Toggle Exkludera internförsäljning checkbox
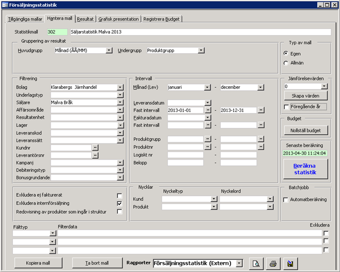340x272 pixels. (119, 203)
